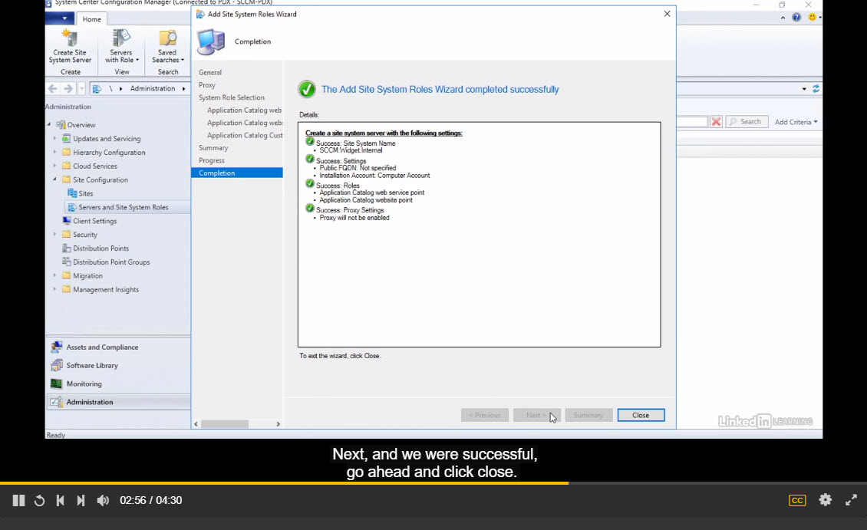The width and height of the screenshot is (867, 530).
Task: Expand the Hierarchy Configuration node
Action: [54, 152]
